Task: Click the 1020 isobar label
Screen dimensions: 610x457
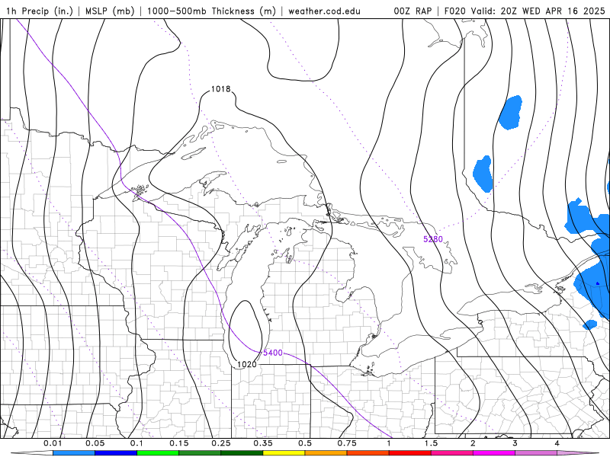Action: [246, 364]
